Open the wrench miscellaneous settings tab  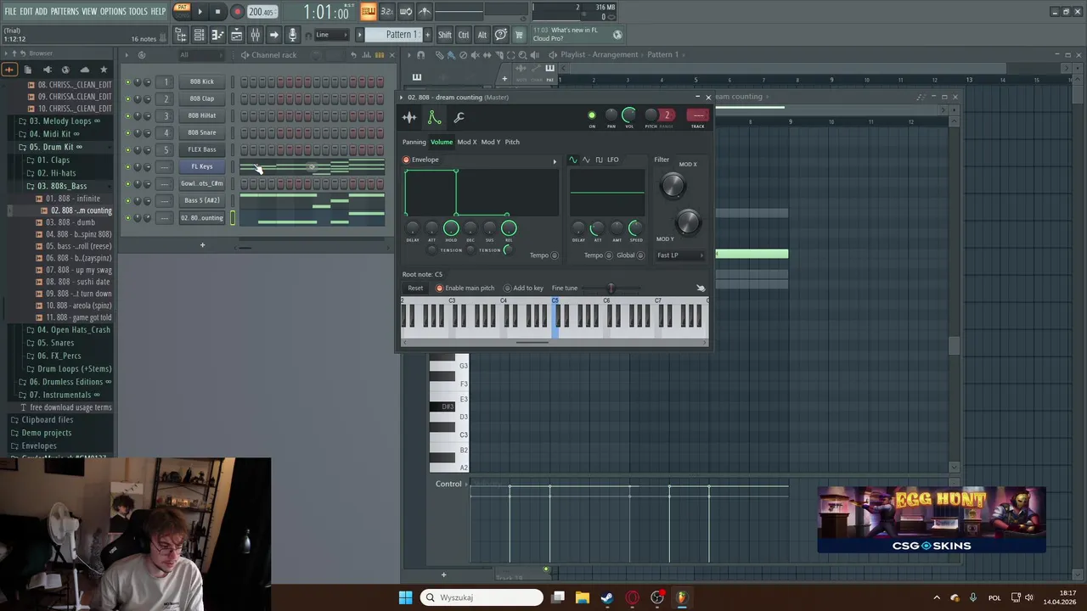click(x=459, y=118)
